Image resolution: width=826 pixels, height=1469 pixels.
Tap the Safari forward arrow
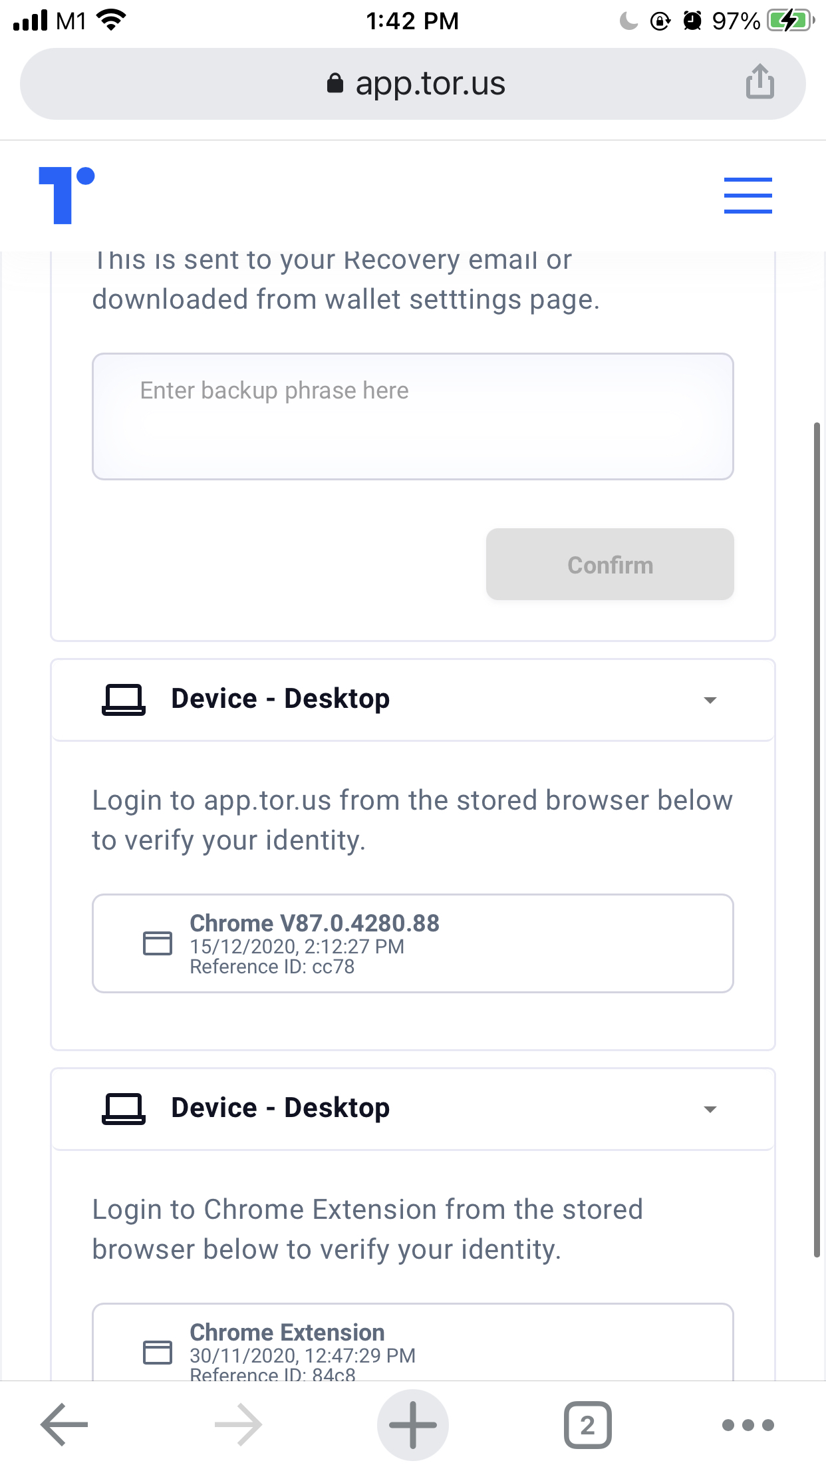coord(237,1424)
